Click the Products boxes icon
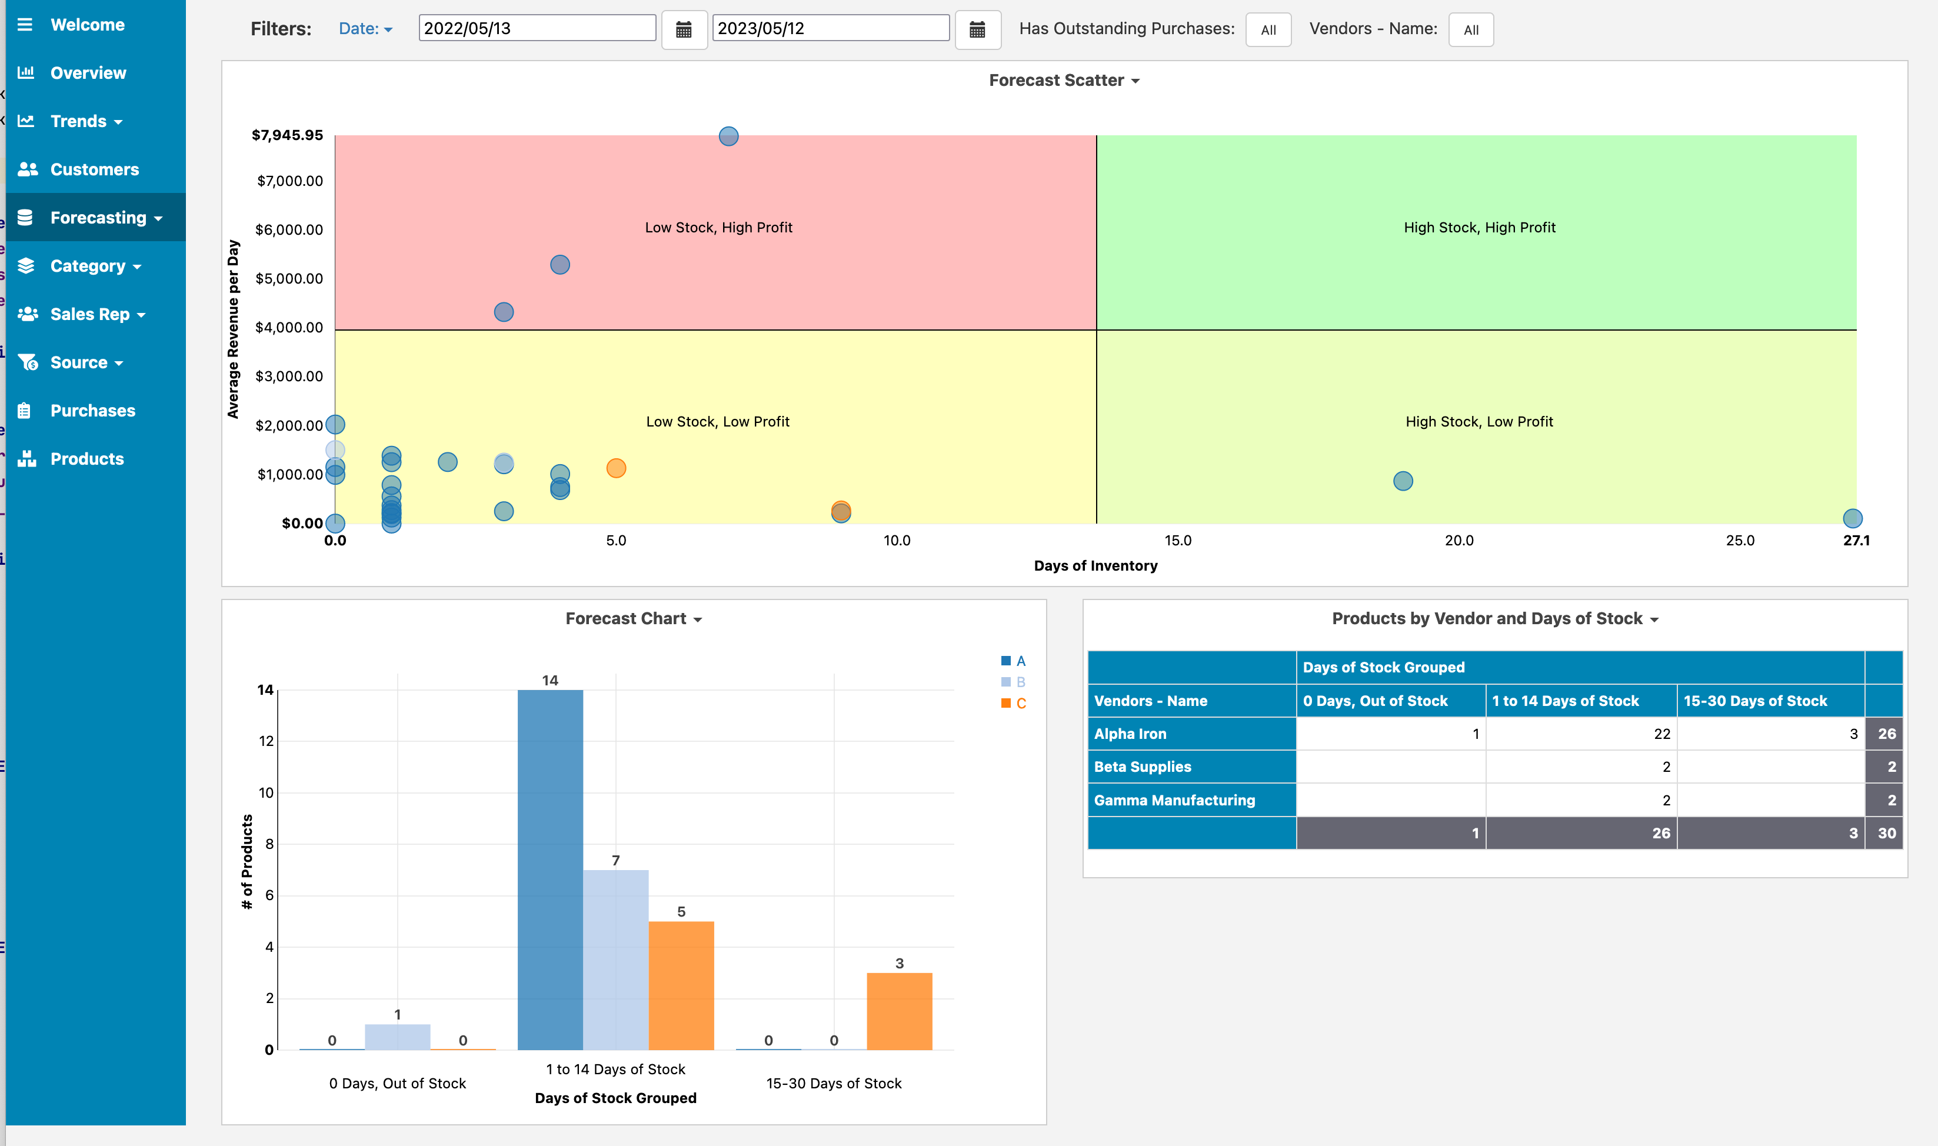This screenshot has height=1146, width=1938. click(27, 459)
